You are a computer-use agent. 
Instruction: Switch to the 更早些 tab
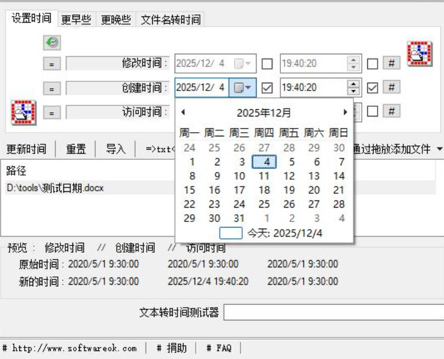point(76,19)
